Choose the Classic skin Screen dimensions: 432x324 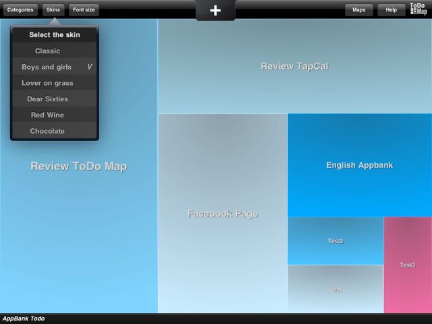55,51
